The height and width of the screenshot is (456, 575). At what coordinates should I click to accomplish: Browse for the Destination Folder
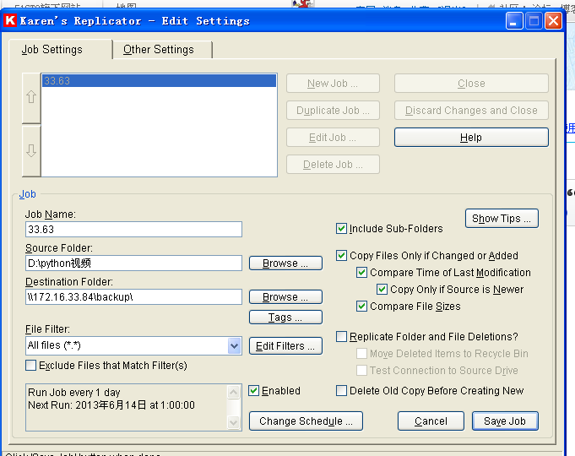point(285,296)
